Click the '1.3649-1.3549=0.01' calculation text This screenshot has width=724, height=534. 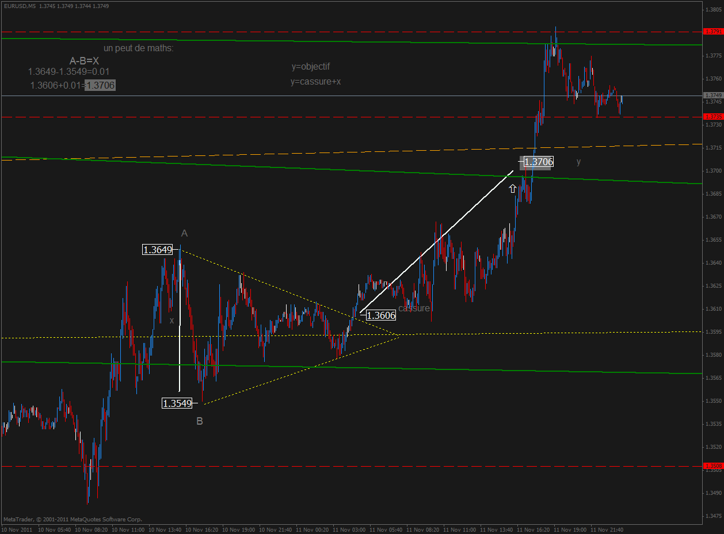tap(69, 72)
